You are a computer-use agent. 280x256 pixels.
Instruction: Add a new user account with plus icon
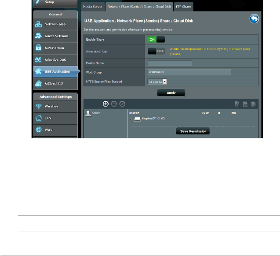click(105, 104)
